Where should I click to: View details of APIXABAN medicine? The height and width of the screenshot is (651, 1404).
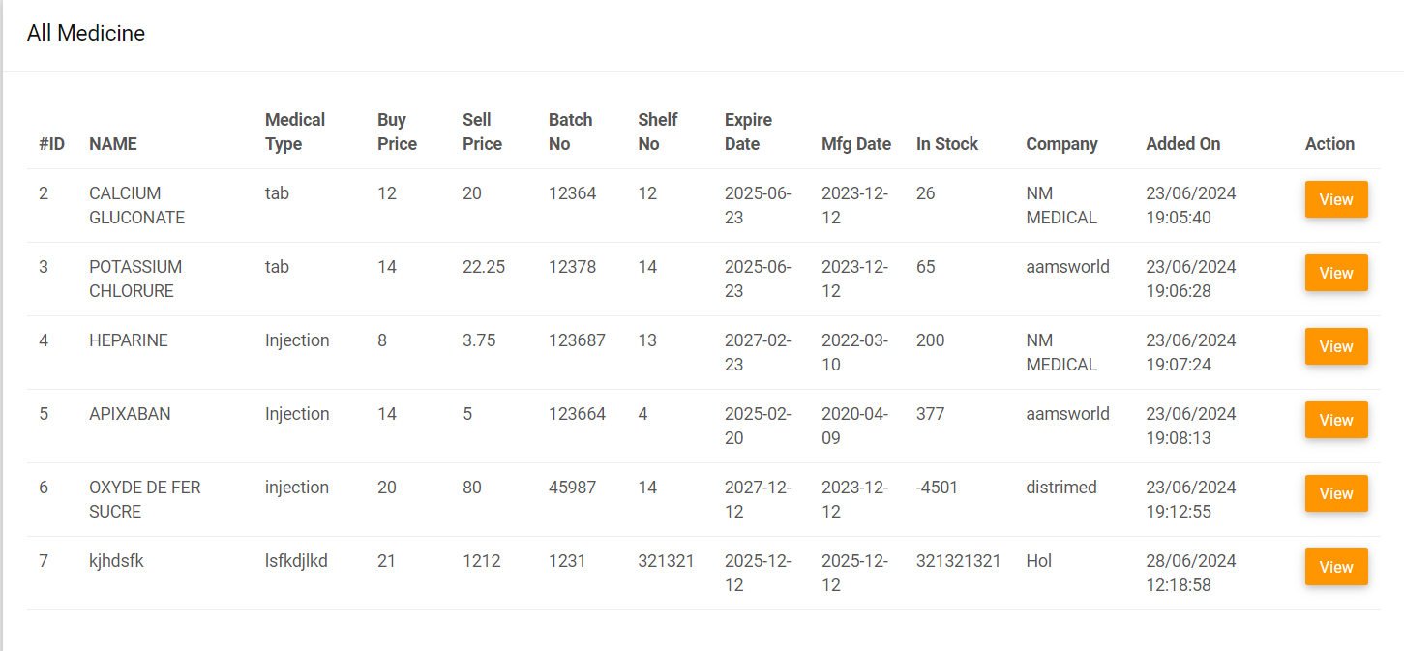click(x=1335, y=420)
